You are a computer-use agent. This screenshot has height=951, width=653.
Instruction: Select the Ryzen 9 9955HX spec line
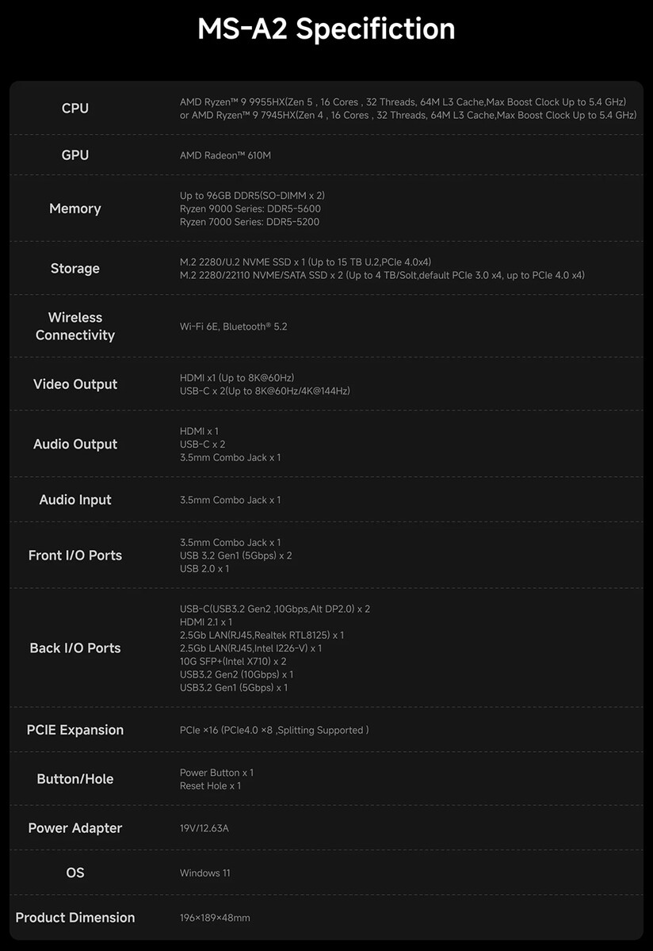click(x=403, y=102)
